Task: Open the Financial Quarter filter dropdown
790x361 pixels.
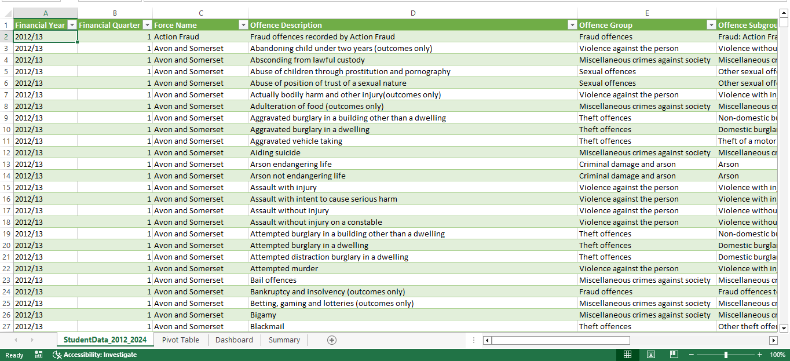Action: [x=147, y=25]
